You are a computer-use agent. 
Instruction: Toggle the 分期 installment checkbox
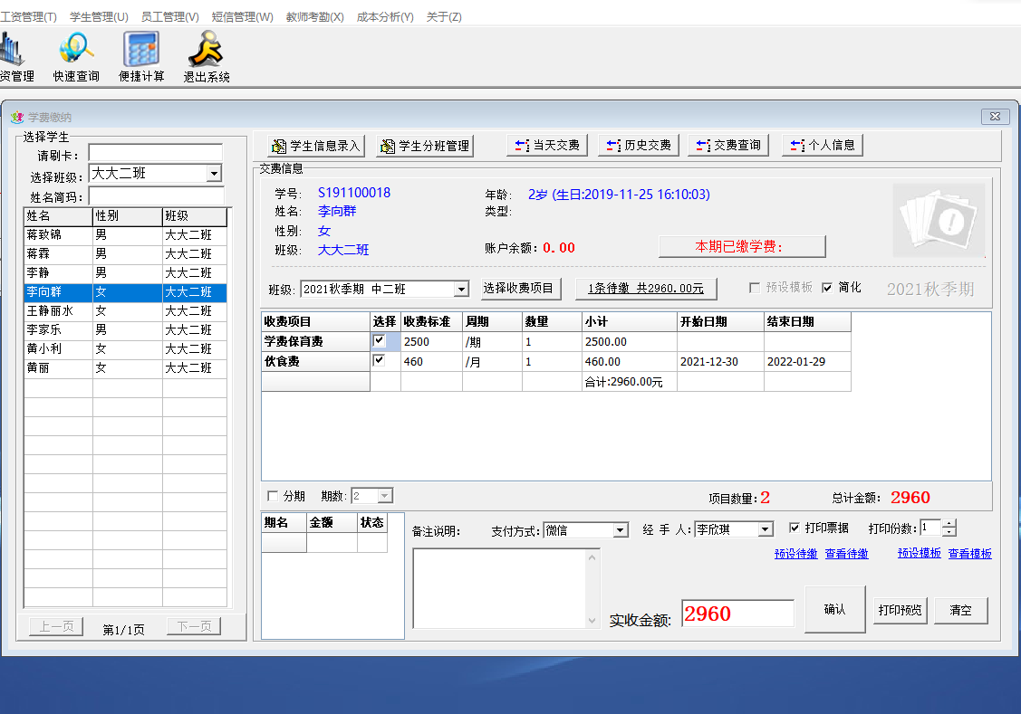click(273, 496)
